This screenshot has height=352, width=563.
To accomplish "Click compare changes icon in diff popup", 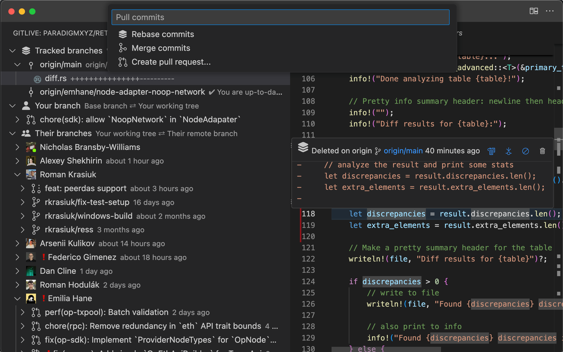I will click(491, 151).
